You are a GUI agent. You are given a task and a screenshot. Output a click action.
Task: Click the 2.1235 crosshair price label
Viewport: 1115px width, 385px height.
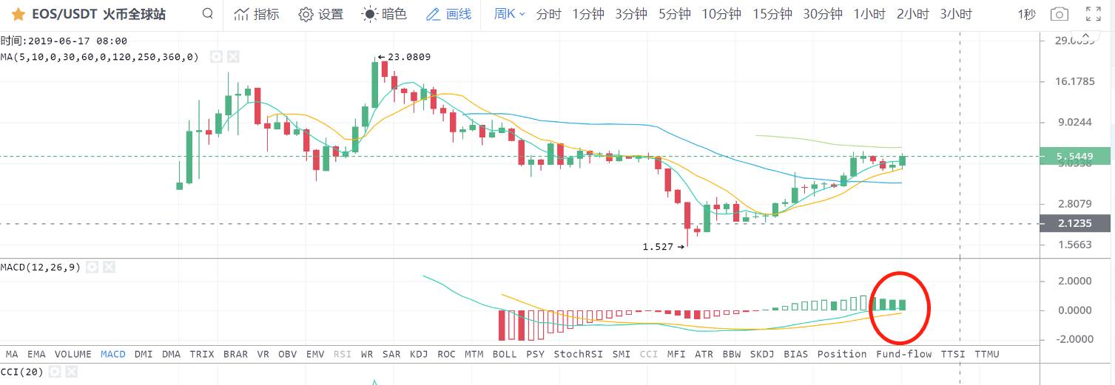1075,223
